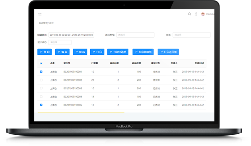Click the 系统管理 breadcrumb link
251x146 pixels.
(x=43, y=23)
